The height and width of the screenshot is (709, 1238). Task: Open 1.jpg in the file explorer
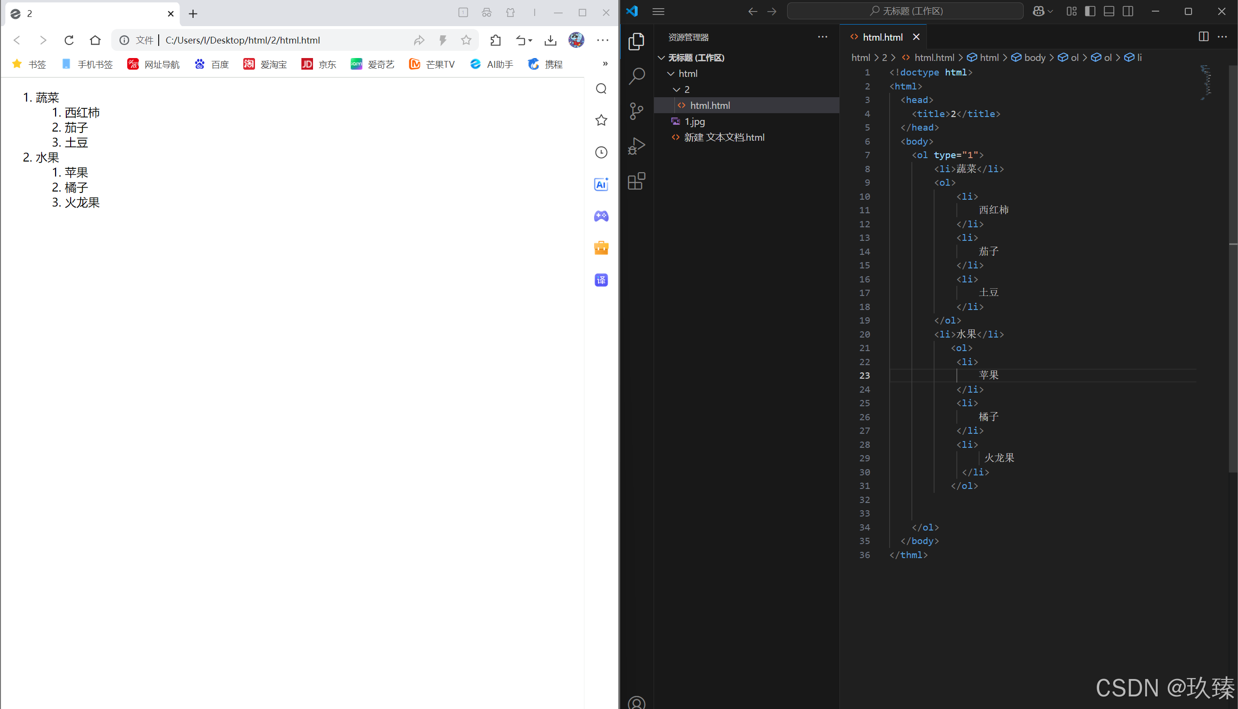(695, 121)
